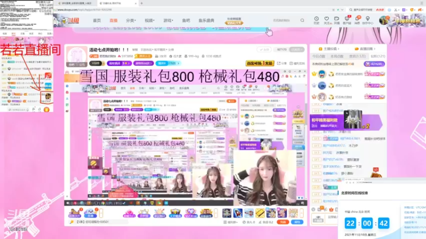The width and height of the screenshot is (426, 239).
Task: Expand gift list right arrow
Action: tap(301, 214)
